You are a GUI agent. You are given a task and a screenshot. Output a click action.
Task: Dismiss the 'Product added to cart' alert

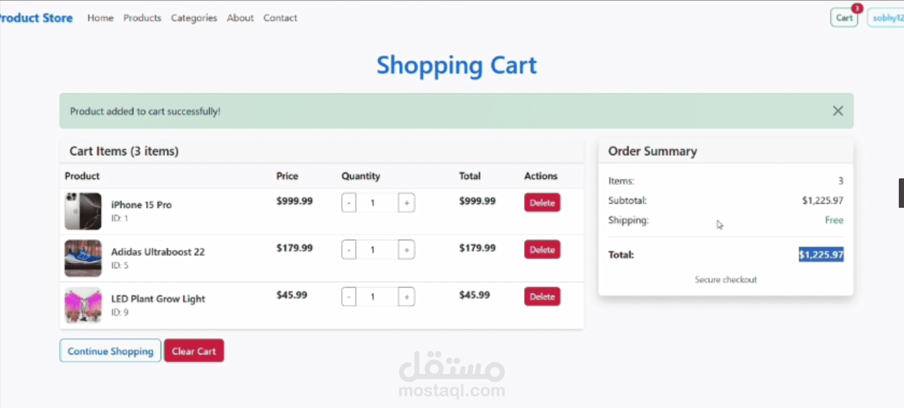pos(838,111)
